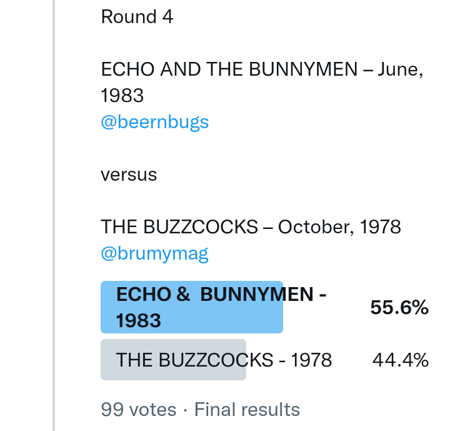450x431 pixels.
Task: Click the Round 4 heading text
Action: 137,17
